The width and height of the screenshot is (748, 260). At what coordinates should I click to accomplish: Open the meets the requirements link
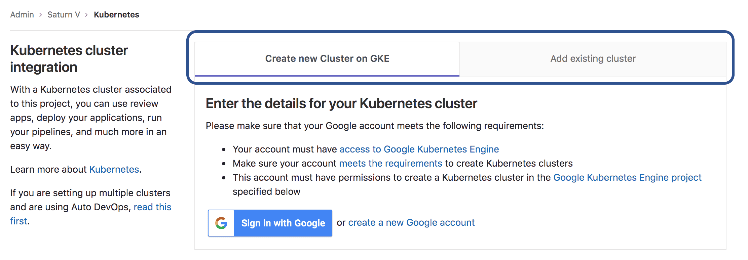click(x=390, y=163)
